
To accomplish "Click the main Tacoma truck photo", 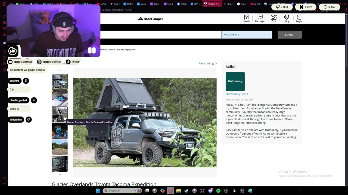I will (145, 123).
